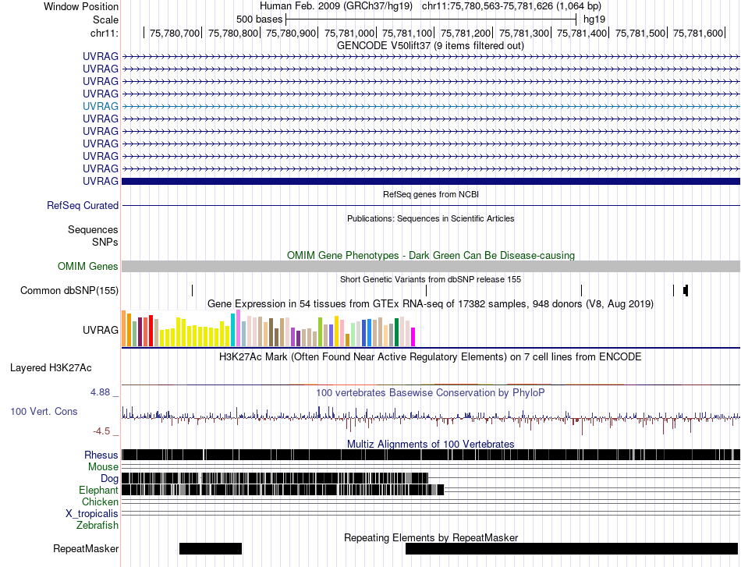
Task: Click the 500 bases scale bar label
Action: (259, 19)
